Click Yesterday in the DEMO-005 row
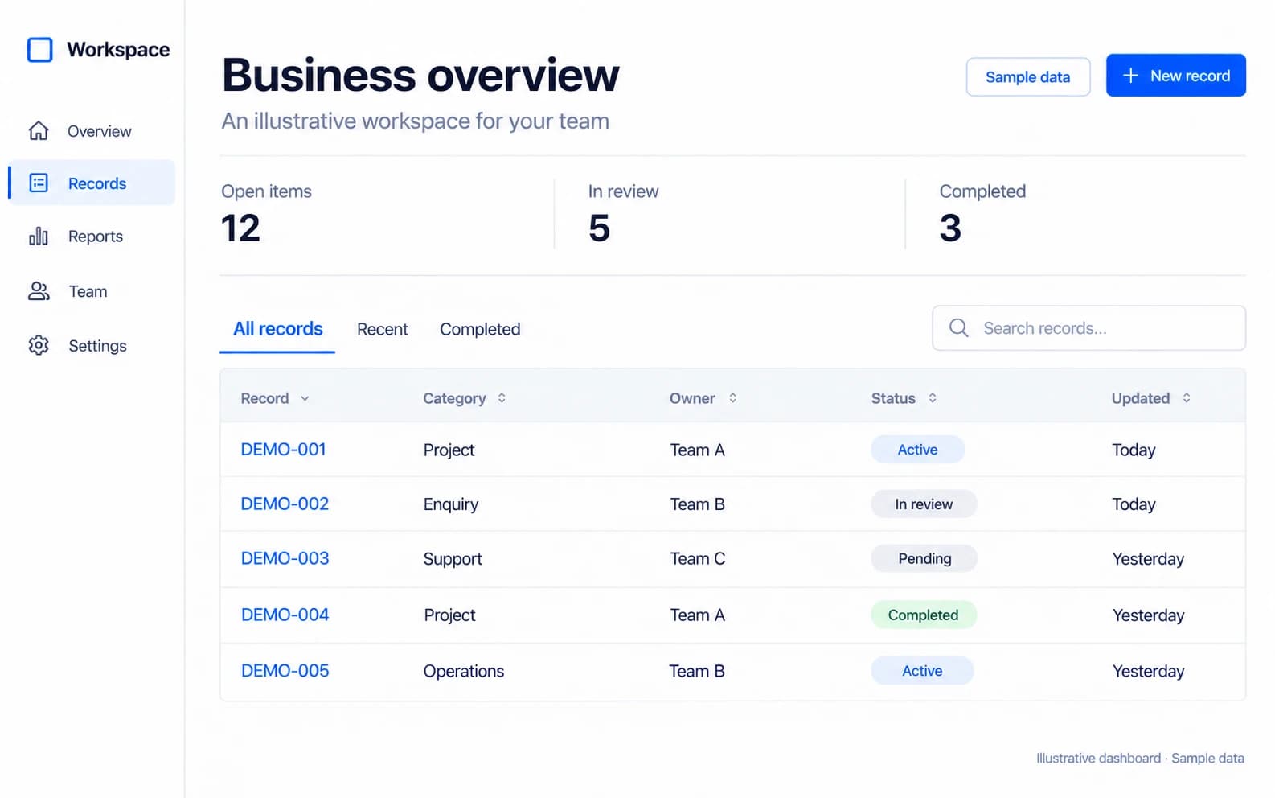Screen dimensions: 1275x798 coord(1148,671)
